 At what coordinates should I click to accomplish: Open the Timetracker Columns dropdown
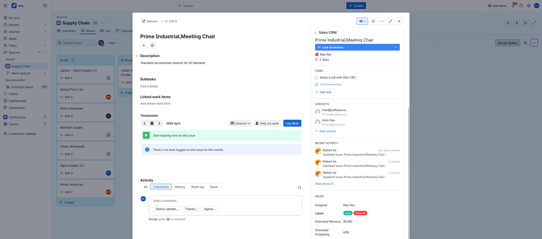coord(240,123)
